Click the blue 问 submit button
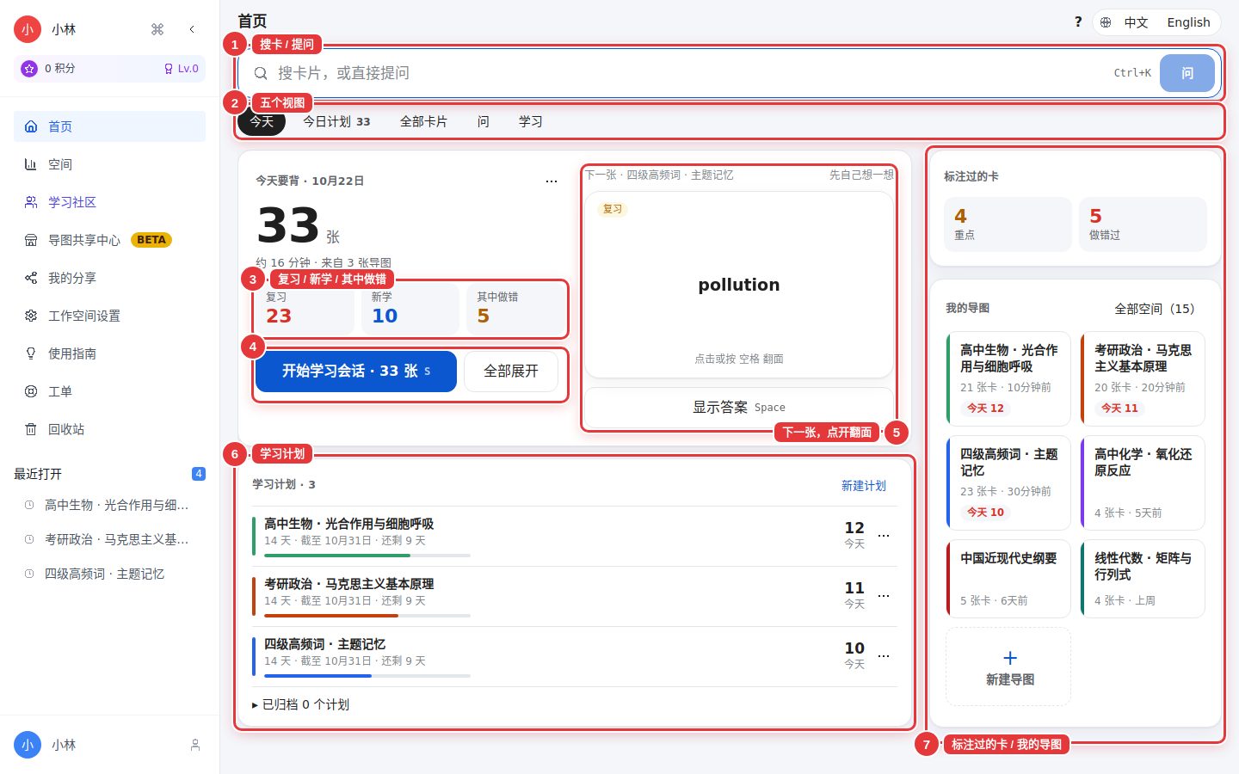 (1187, 73)
